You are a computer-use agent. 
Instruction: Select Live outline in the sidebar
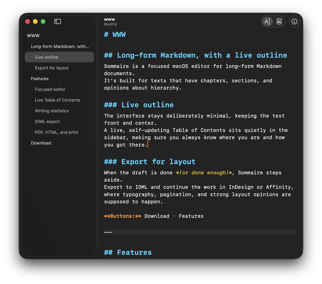click(x=47, y=57)
